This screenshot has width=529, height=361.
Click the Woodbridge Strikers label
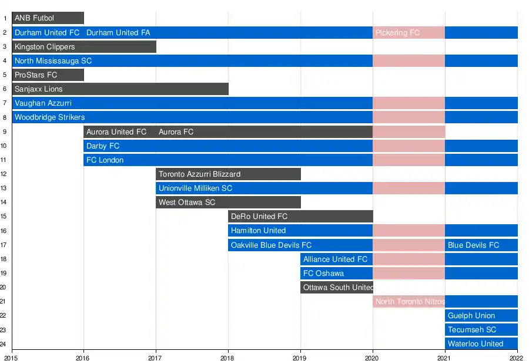pyautogui.click(x=50, y=117)
